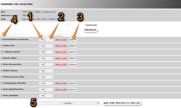This screenshot has height=108, width=181.
Task: Click the species search text box
Action: [x=49, y=103]
